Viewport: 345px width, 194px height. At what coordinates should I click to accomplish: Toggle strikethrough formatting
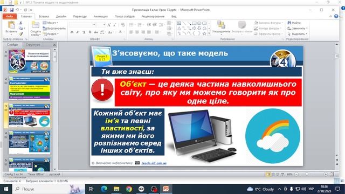pyautogui.click(x=96, y=32)
